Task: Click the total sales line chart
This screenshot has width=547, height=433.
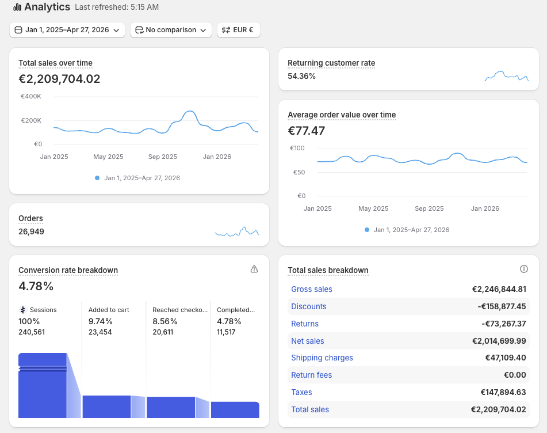Action: coord(156,122)
